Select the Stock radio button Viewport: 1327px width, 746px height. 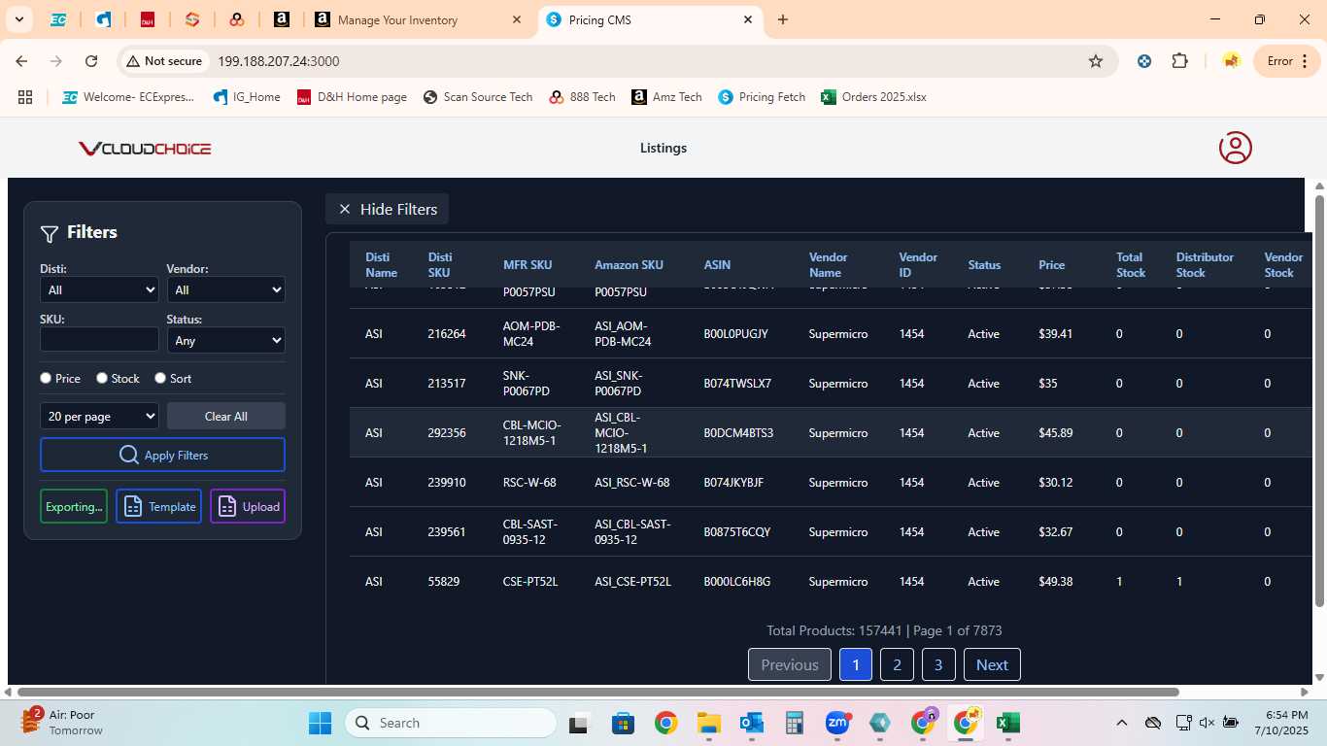point(102,378)
